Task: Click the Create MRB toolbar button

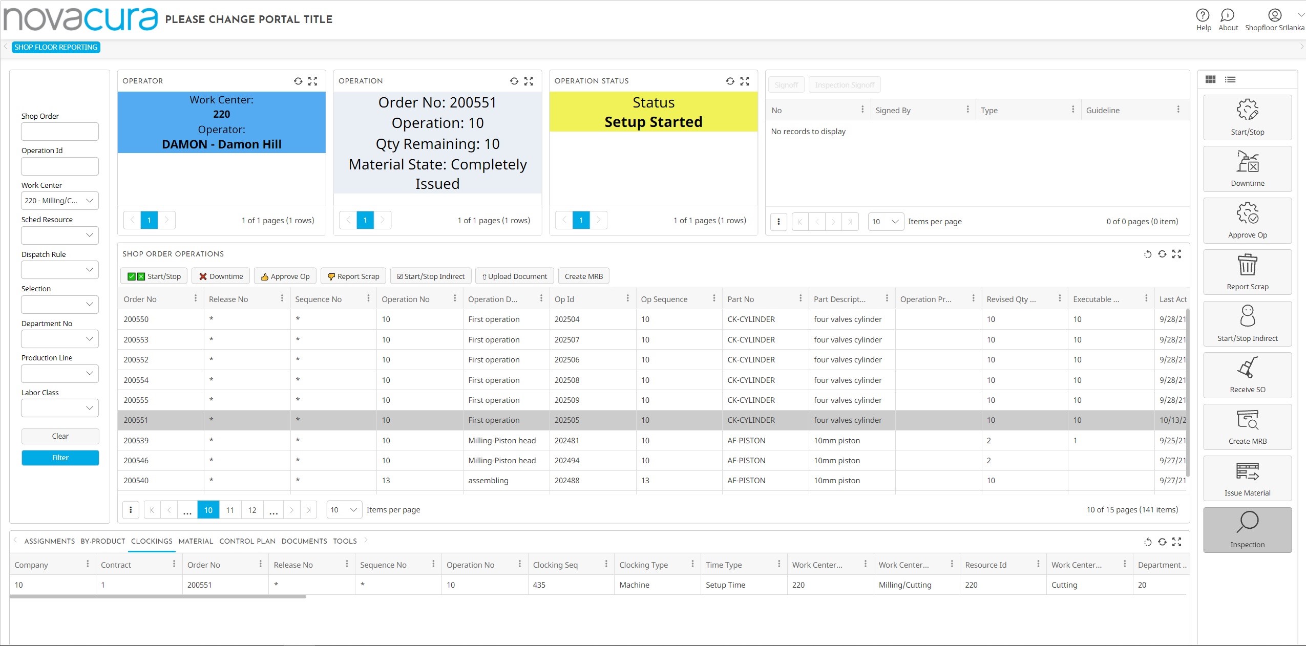Action: coord(583,276)
